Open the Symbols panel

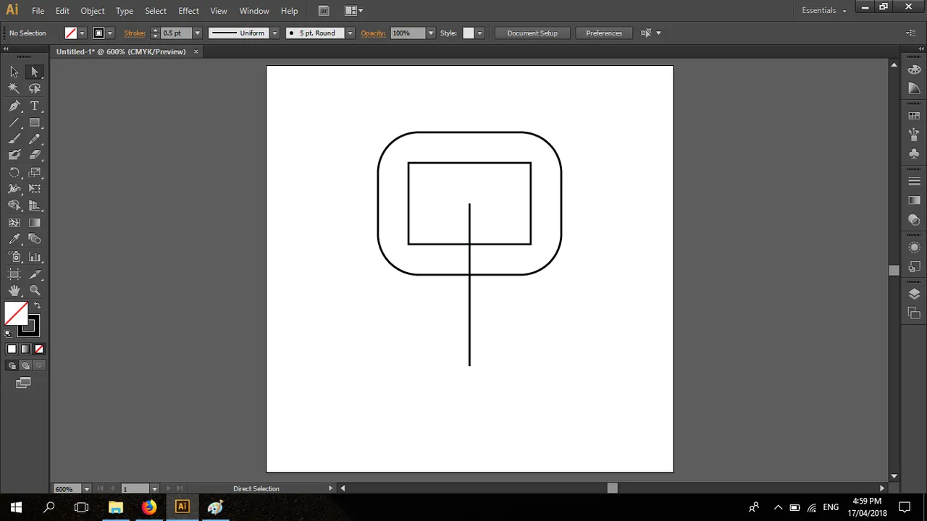(x=914, y=153)
